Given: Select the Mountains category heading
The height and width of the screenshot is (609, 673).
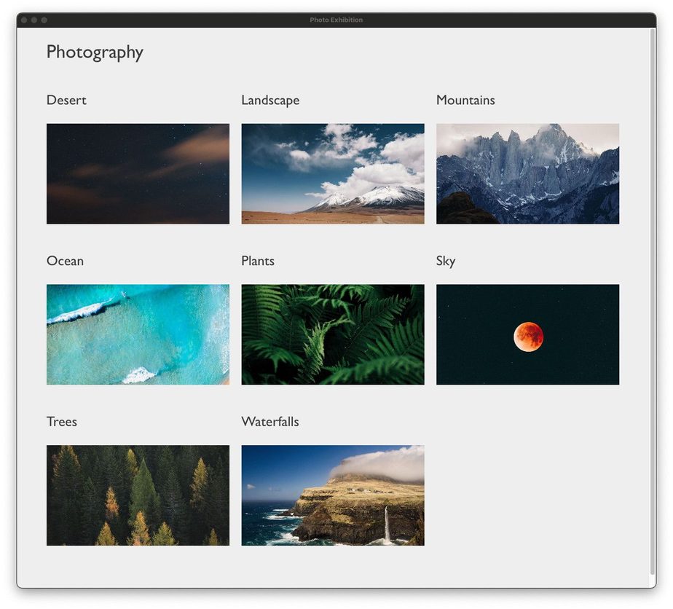Looking at the screenshot, I should (465, 101).
